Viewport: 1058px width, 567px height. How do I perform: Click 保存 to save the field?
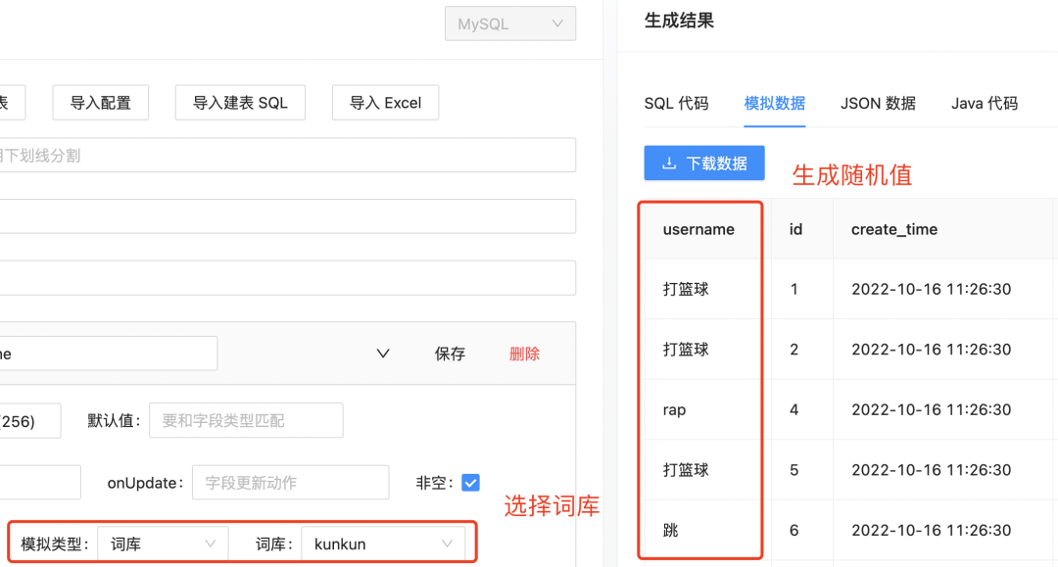(x=450, y=354)
